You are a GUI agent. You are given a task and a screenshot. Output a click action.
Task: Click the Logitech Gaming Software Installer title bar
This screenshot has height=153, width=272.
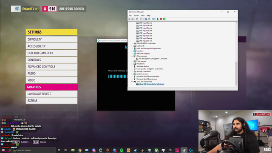click(x=112, y=41)
